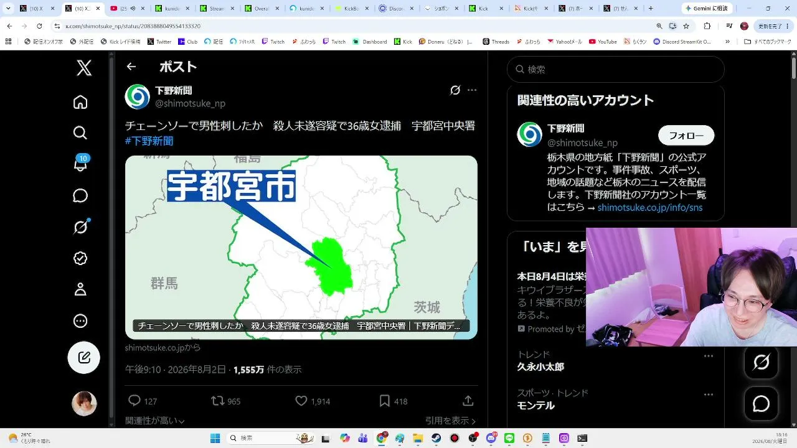Open the Windows Start menu
797x448 pixels.
coord(215,438)
